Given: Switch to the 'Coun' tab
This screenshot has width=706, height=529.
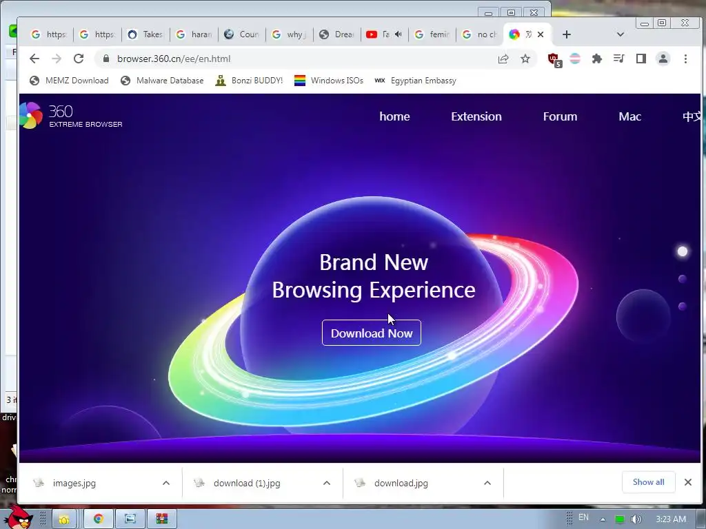Looking at the screenshot, I should (242, 34).
